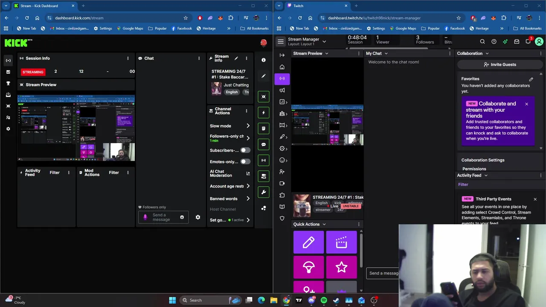
Task: Click Filter in Kick Mod Actions panel
Action: (114, 173)
